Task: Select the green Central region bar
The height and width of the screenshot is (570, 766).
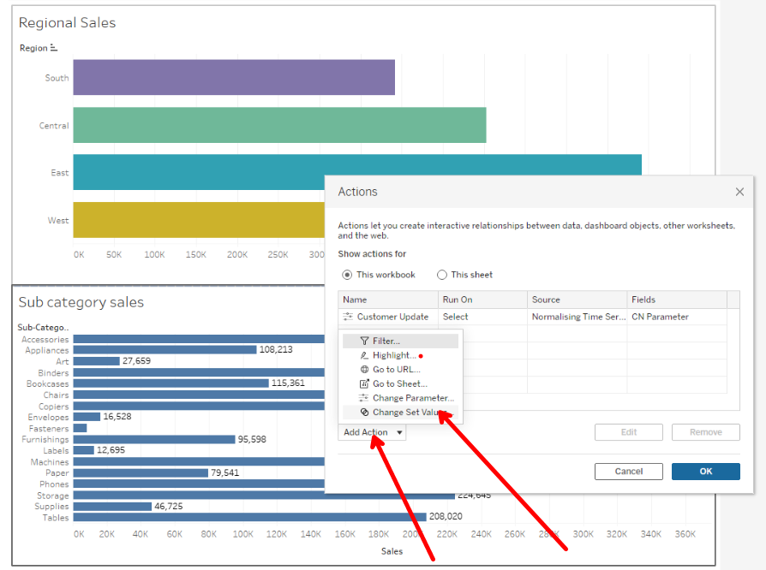Action: click(x=278, y=125)
